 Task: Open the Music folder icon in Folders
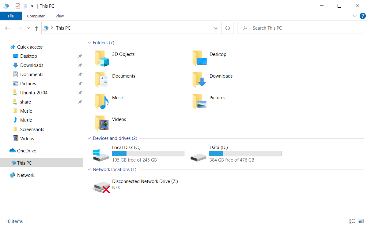(102, 102)
